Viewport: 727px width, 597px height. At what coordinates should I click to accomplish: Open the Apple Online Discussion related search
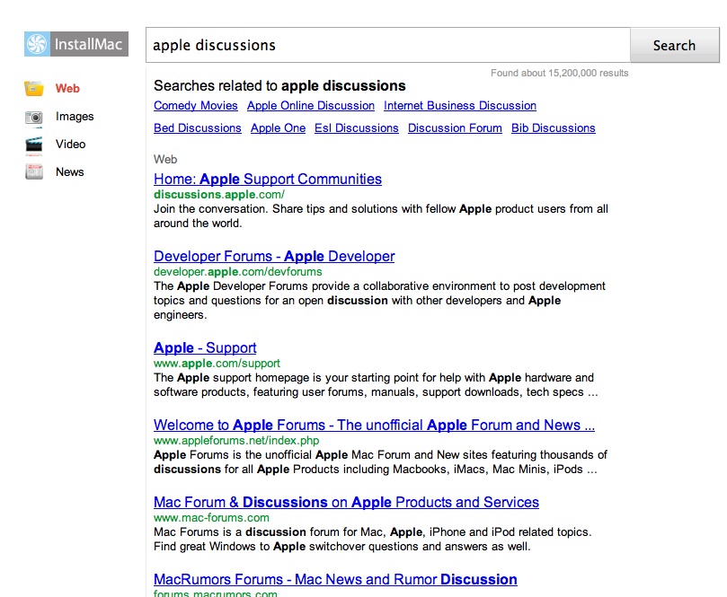310,106
